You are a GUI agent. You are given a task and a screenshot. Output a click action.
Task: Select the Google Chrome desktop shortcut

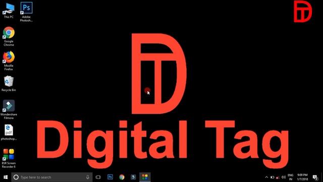tap(9, 36)
